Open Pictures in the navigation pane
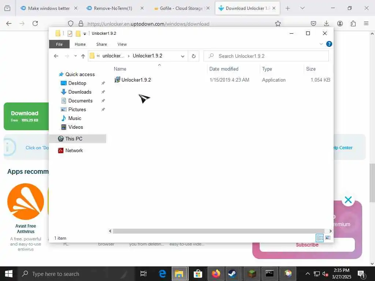375x281 pixels. pos(77,109)
